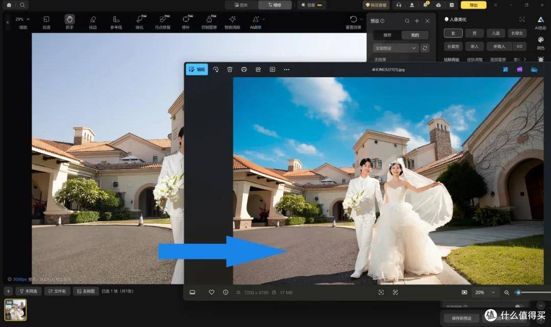This screenshot has width=551, height=327.
Task: Click the yellow 导出 export button
Action: point(473,5)
